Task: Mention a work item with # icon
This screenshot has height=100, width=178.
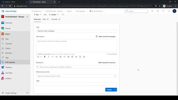Action: (76, 57)
